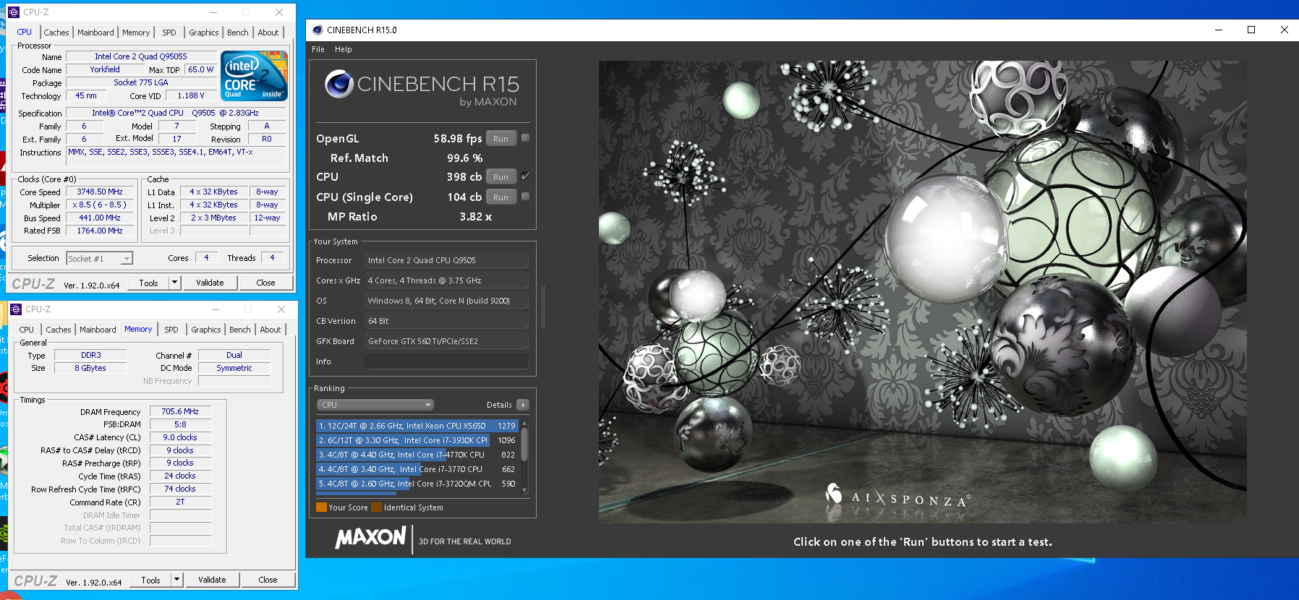Click the Tools button in the top CPU-Z window

tap(149, 283)
